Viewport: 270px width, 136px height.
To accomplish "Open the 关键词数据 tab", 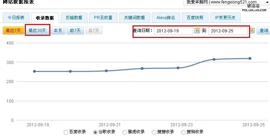I will point(134,18).
